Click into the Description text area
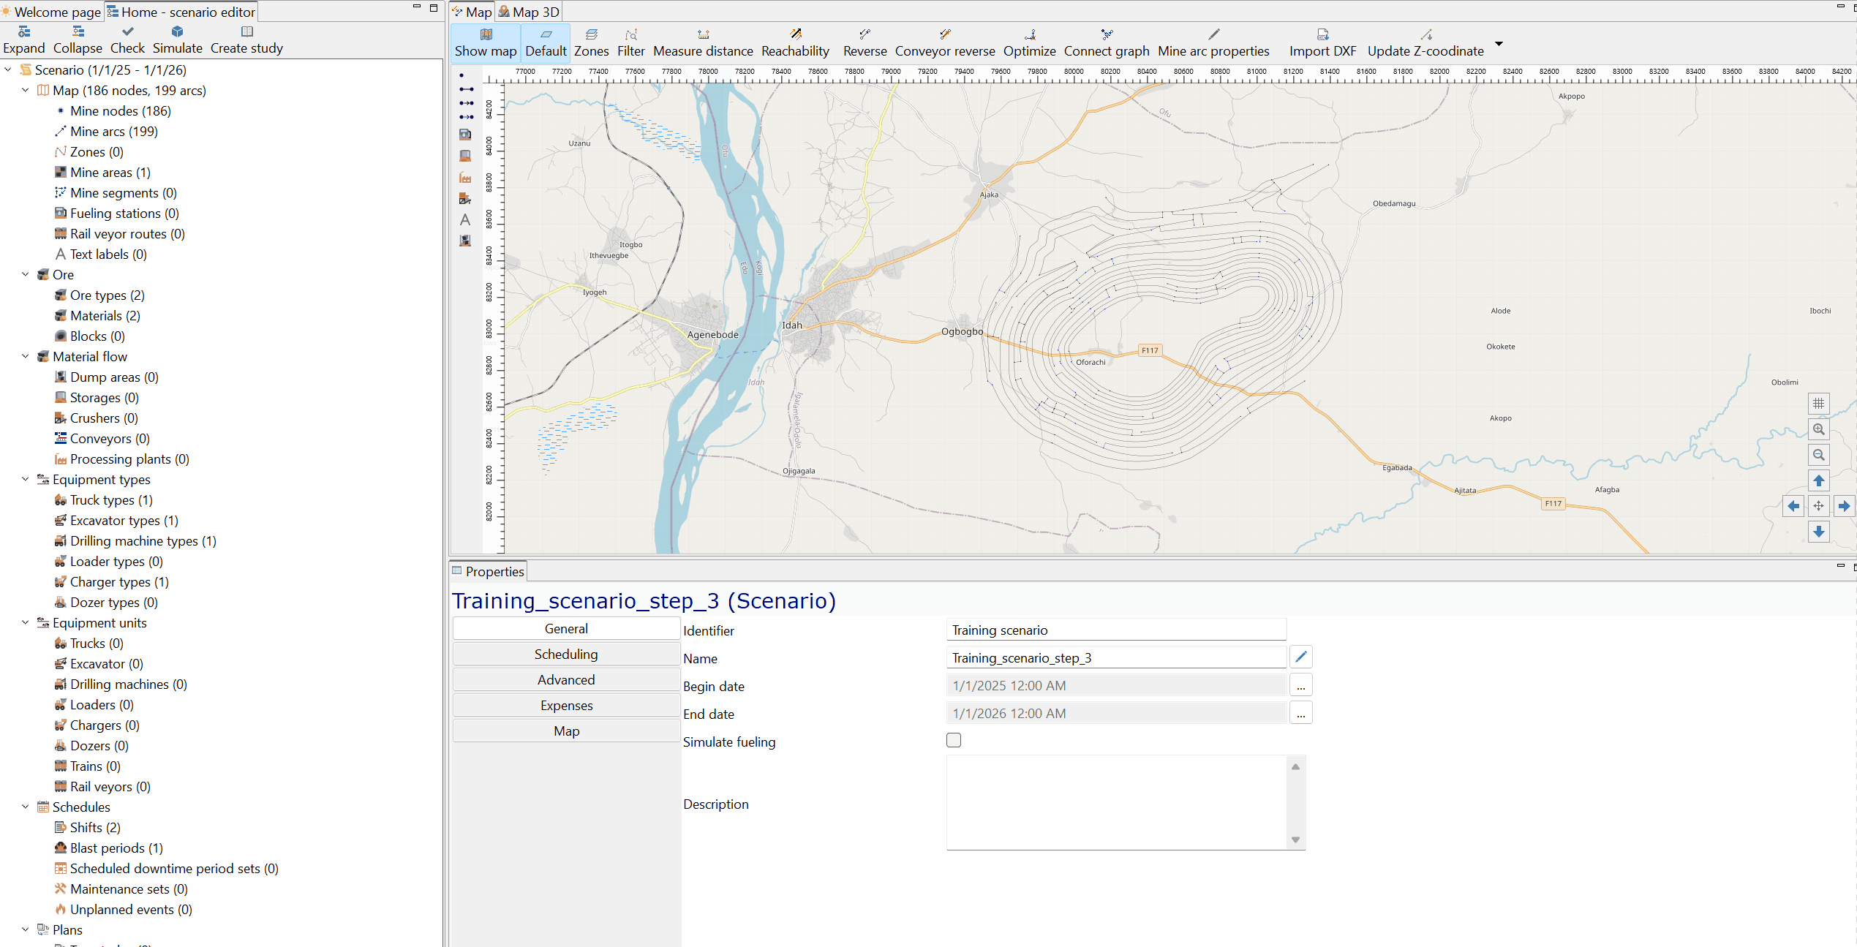1857x947 pixels. coord(1117,803)
